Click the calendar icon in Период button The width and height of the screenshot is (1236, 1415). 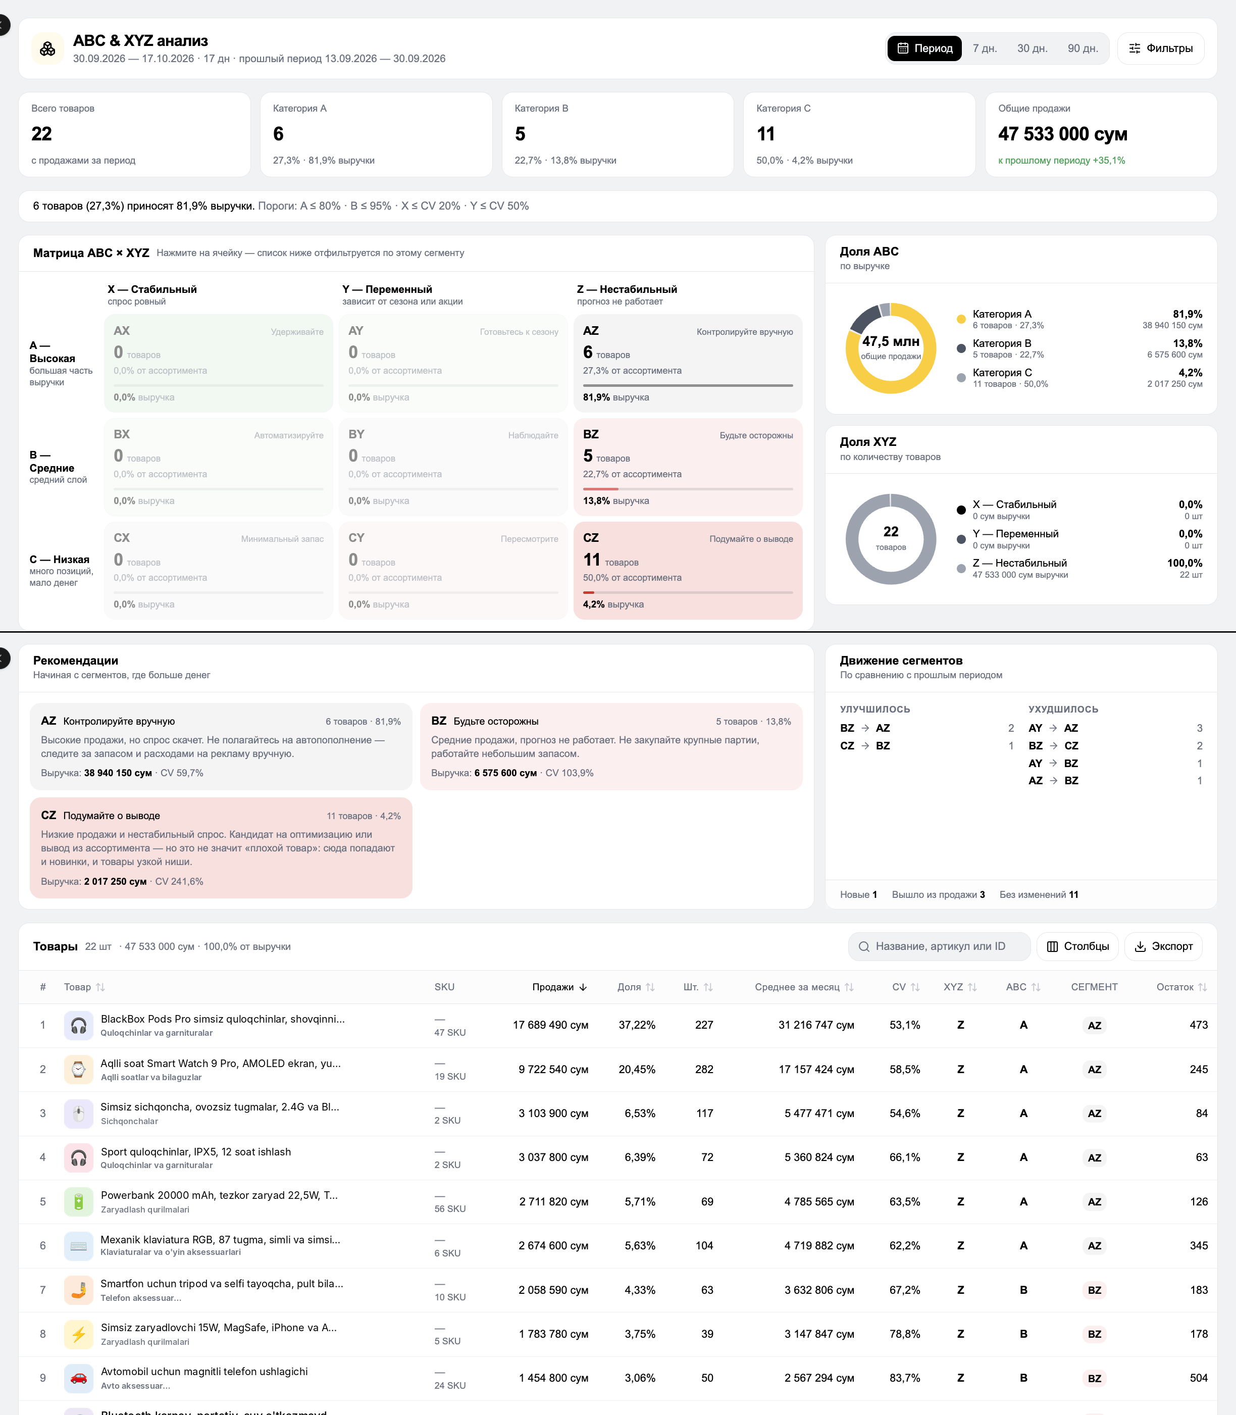click(x=903, y=48)
